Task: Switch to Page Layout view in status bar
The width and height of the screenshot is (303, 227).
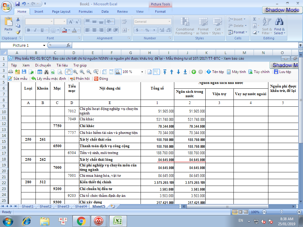Action: pyautogui.click(x=240, y=212)
